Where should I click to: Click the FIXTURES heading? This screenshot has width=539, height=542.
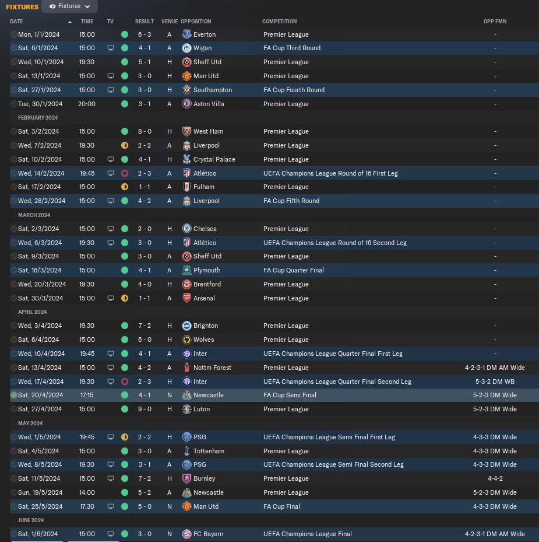tap(22, 7)
